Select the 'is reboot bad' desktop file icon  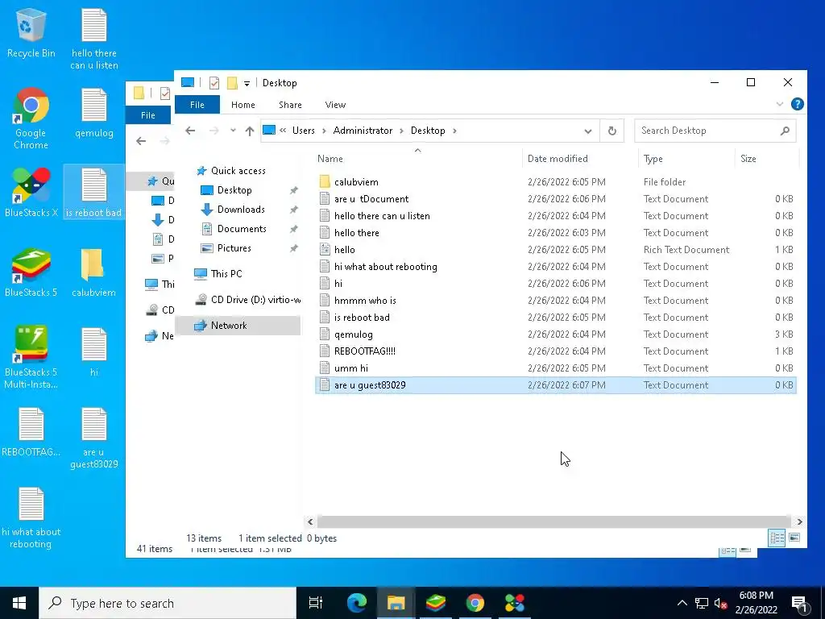coord(93,193)
